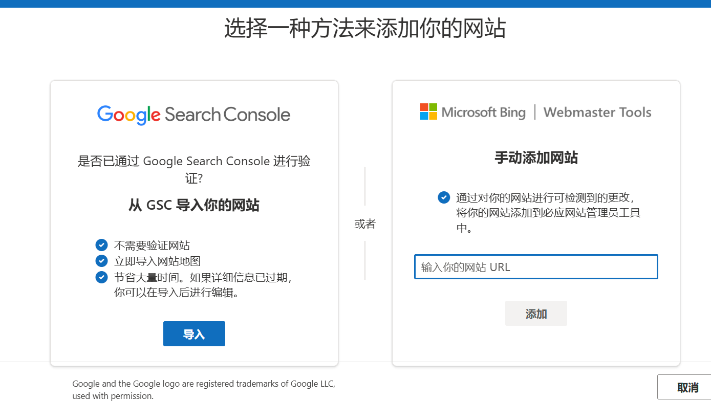
Task: Click the Google trademark notice text
Action: coord(204,389)
